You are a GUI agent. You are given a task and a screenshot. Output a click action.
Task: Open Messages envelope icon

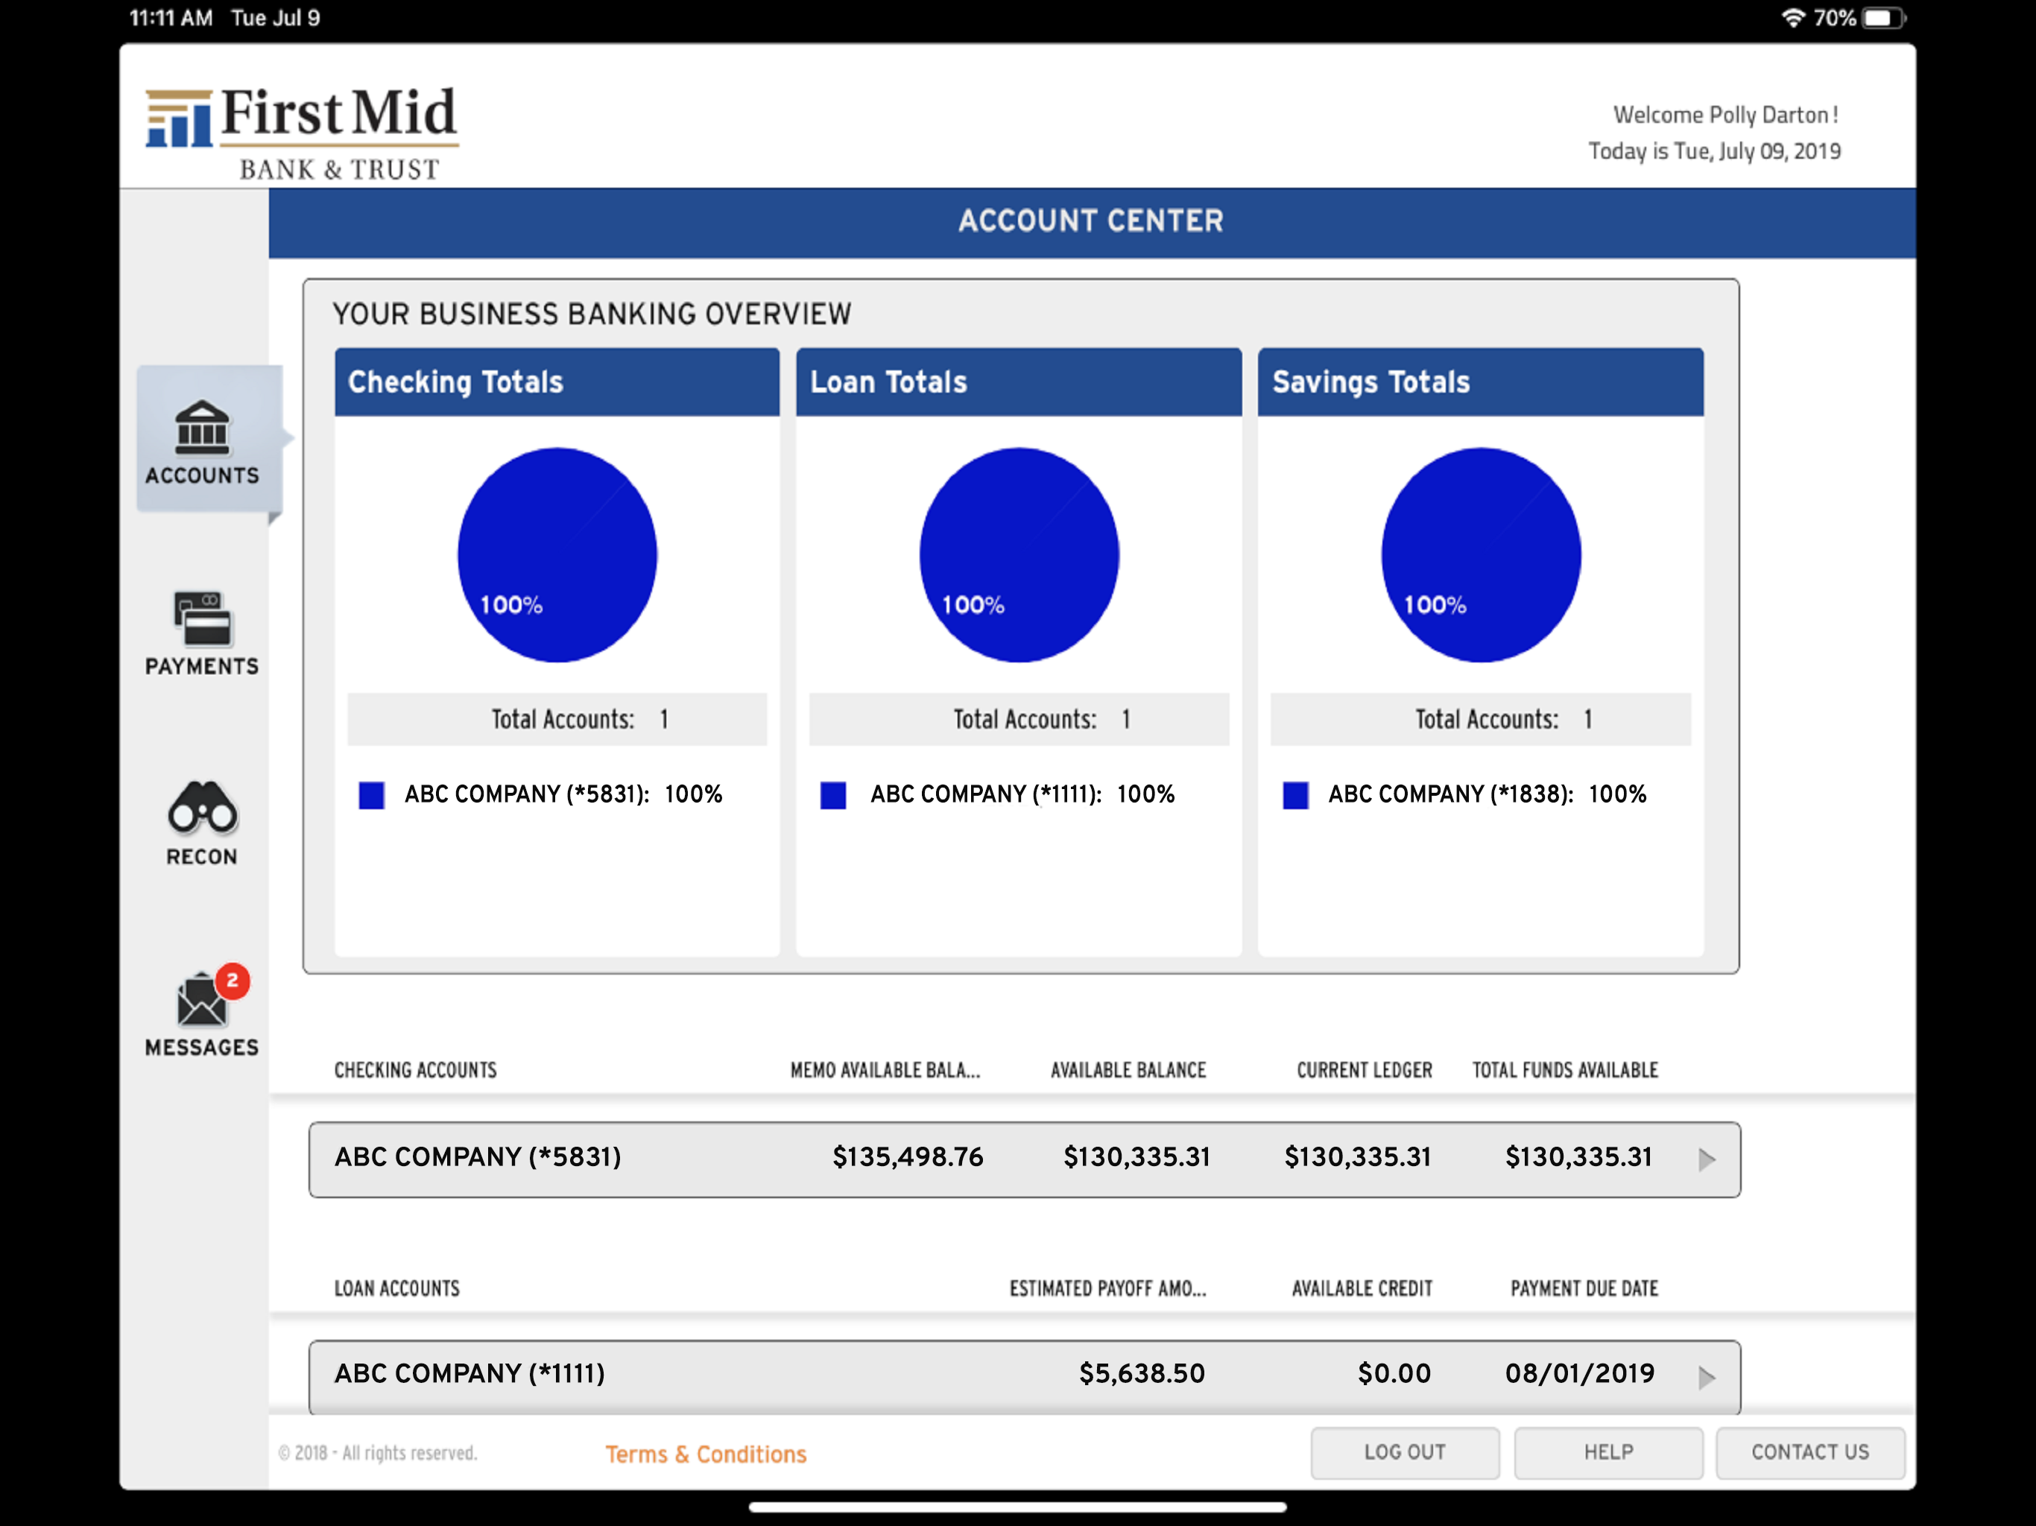(201, 999)
